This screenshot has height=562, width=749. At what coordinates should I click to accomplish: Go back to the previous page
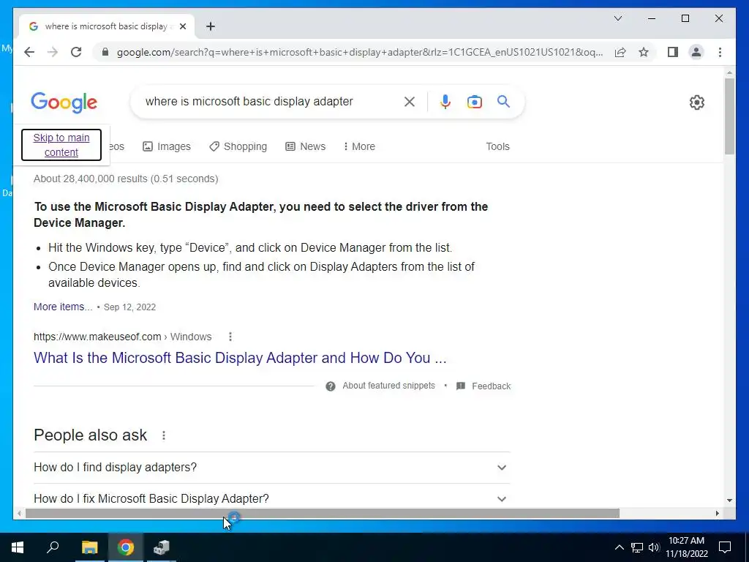pos(29,52)
